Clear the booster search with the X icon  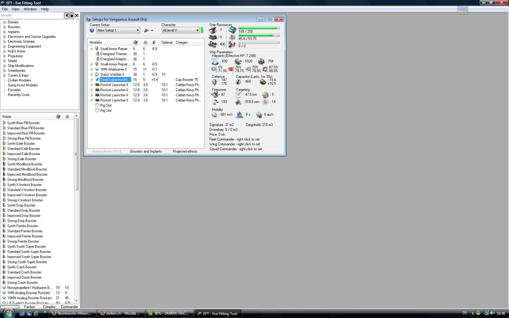(x=77, y=15)
